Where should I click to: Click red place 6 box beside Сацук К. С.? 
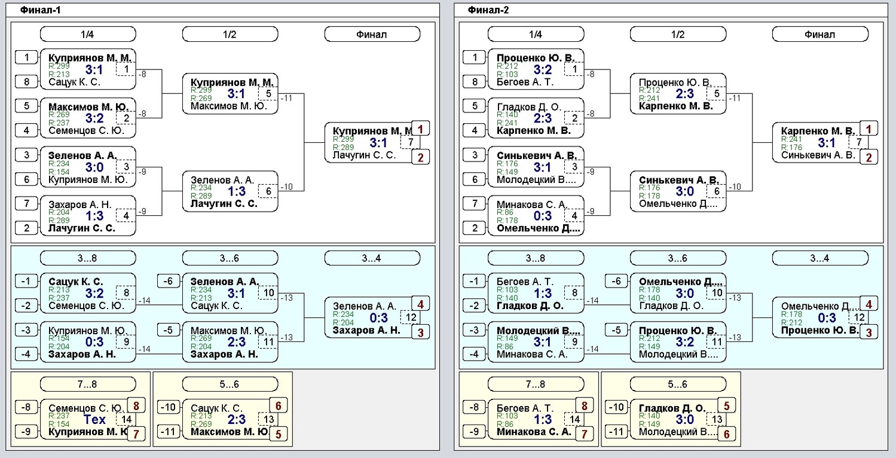tap(278, 406)
